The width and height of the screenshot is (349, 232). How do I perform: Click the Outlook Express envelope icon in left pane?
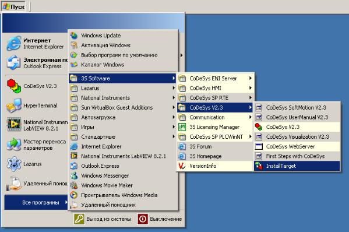(14, 63)
